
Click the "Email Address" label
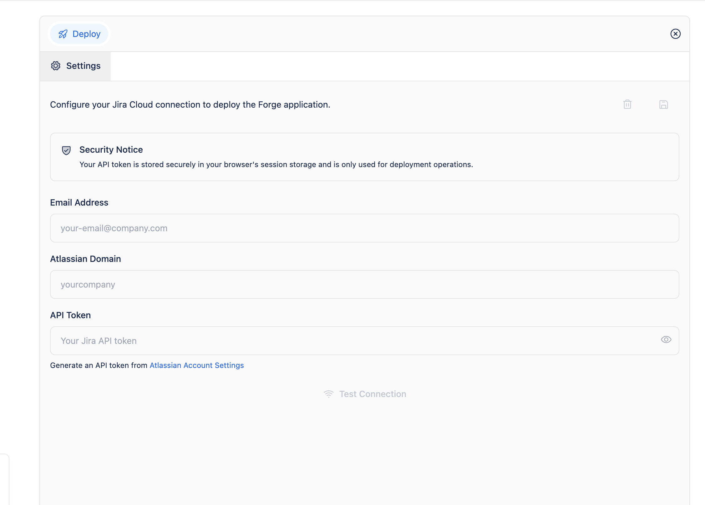[79, 202]
